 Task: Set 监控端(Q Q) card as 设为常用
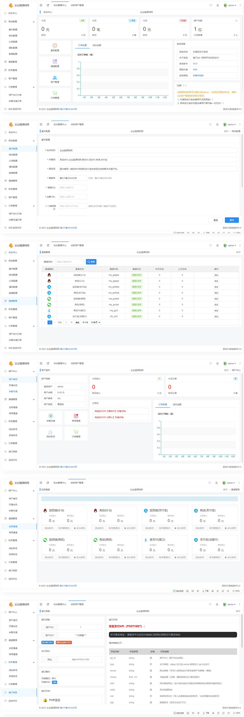[x=79, y=528]
